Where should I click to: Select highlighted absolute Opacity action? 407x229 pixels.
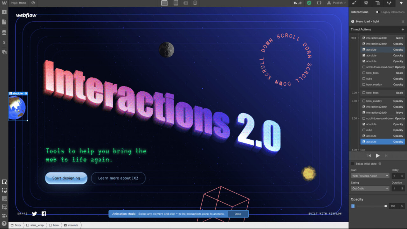click(x=383, y=142)
